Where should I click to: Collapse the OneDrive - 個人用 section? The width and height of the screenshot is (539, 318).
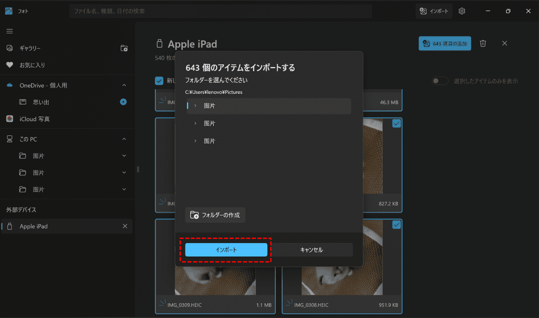124,86
